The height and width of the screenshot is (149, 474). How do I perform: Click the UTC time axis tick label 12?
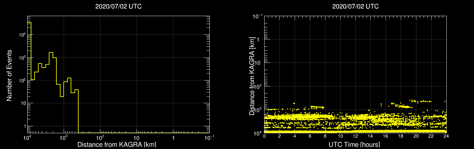coord(355,136)
